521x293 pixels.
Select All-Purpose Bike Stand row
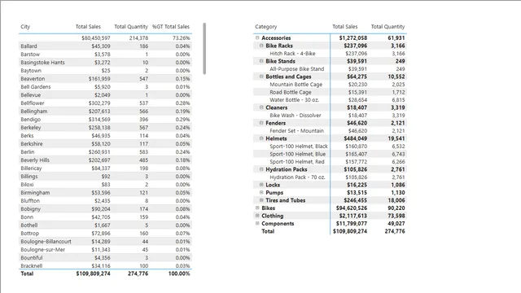pos(330,68)
